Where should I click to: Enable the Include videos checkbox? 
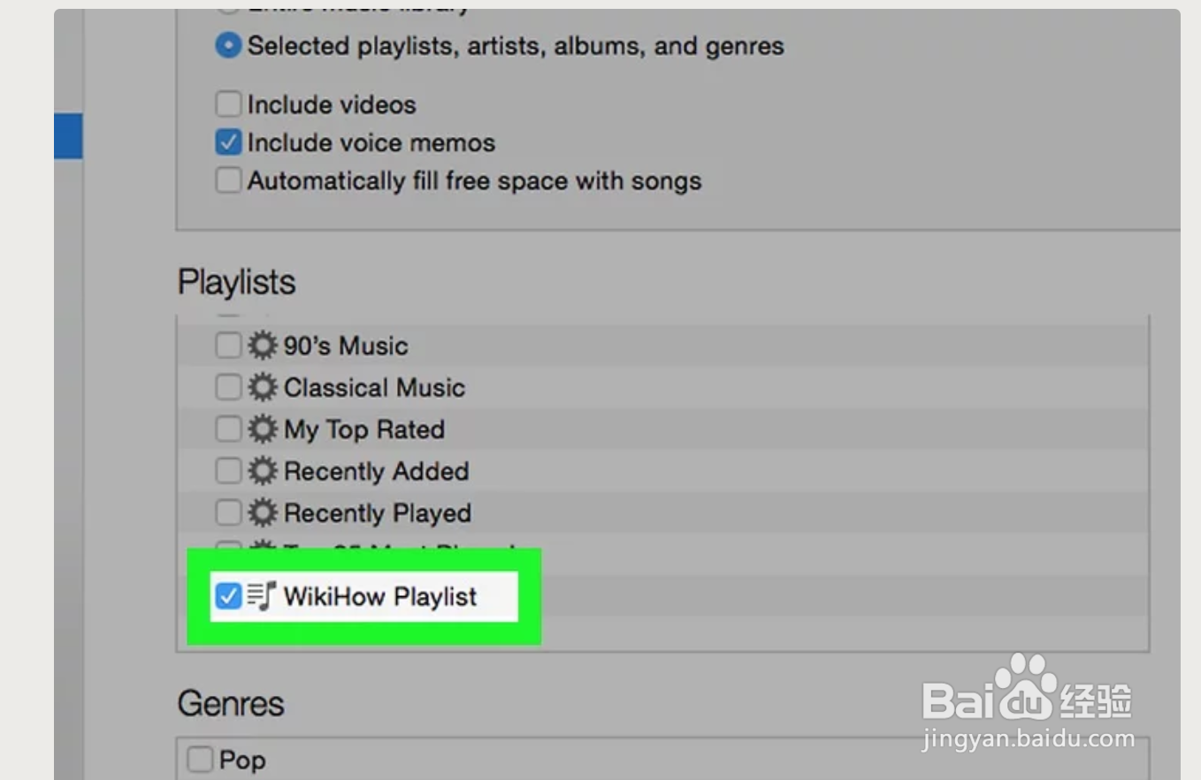tap(228, 104)
